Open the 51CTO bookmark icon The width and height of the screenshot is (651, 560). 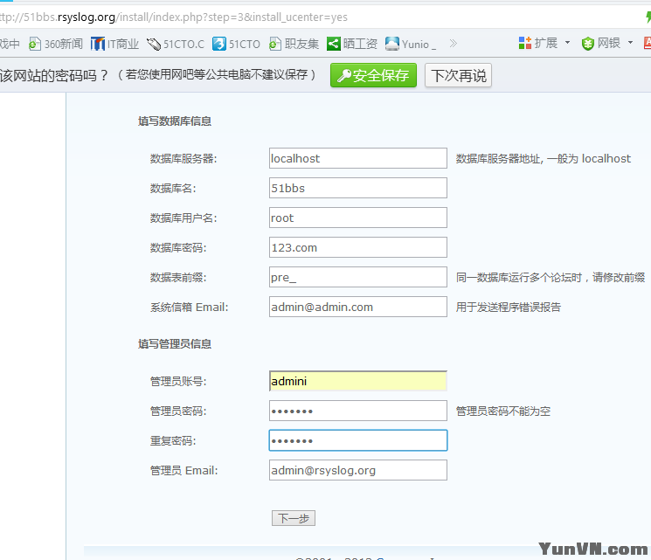(219, 44)
